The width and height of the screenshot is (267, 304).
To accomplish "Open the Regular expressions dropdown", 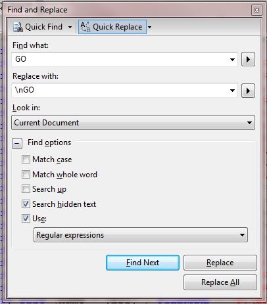I will click(x=141, y=235).
